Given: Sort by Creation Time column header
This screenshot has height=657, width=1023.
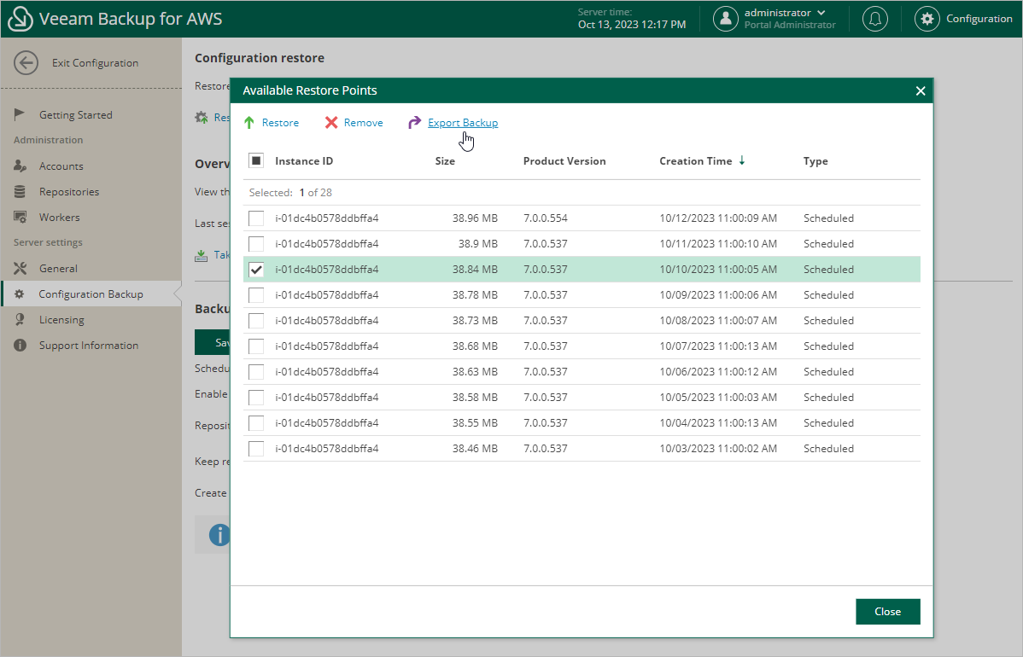Looking at the screenshot, I should coord(695,161).
